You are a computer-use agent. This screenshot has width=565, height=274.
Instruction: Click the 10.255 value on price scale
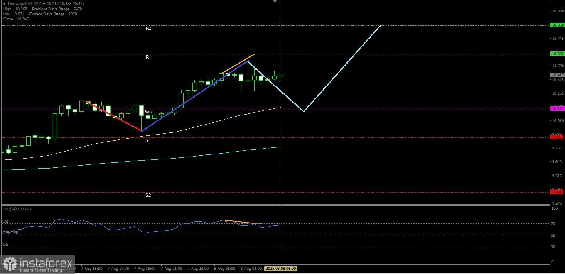click(557, 93)
